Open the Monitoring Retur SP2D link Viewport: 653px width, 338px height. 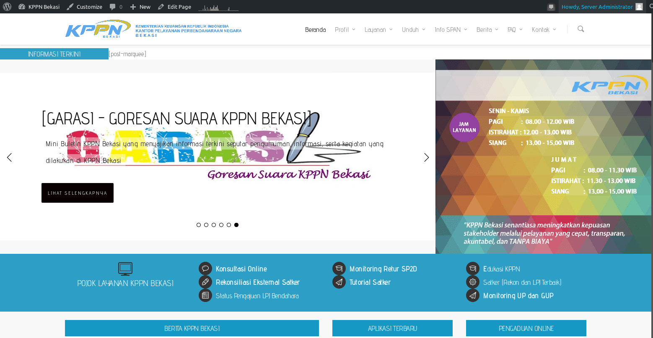(383, 269)
